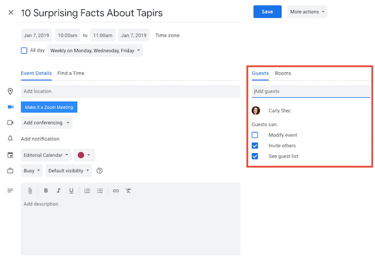The height and width of the screenshot is (259, 375).
Task: Insert a link in description
Action: tap(116, 191)
